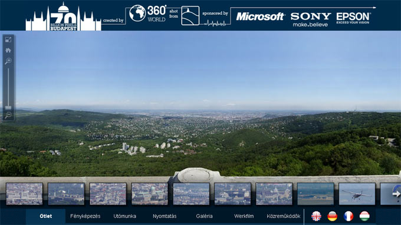
Task: Open the Utómunka tab
Action: [x=125, y=216]
